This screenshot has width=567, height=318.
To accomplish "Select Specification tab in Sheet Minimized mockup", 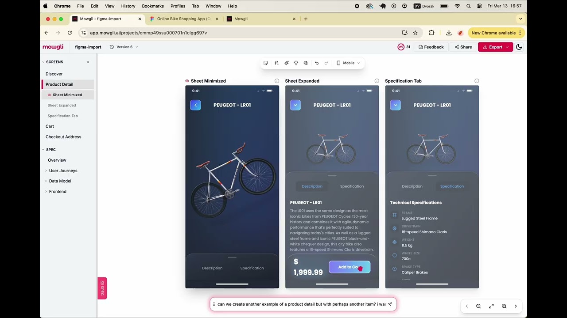I will 252,268.
